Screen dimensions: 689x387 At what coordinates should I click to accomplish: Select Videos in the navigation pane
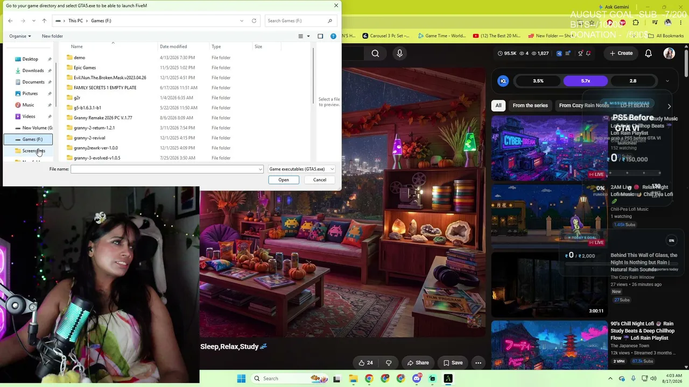click(x=29, y=117)
